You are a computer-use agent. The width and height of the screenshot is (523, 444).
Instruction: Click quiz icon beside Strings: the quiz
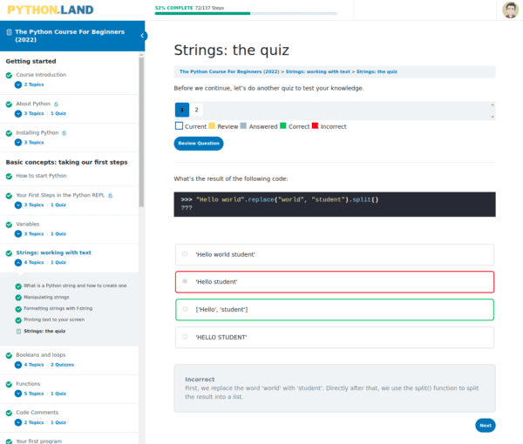18,331
